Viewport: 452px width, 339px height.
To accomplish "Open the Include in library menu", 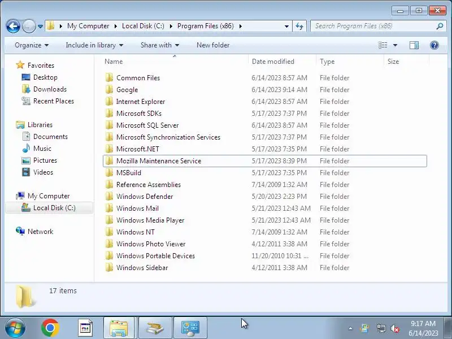I will coord(94,45).
